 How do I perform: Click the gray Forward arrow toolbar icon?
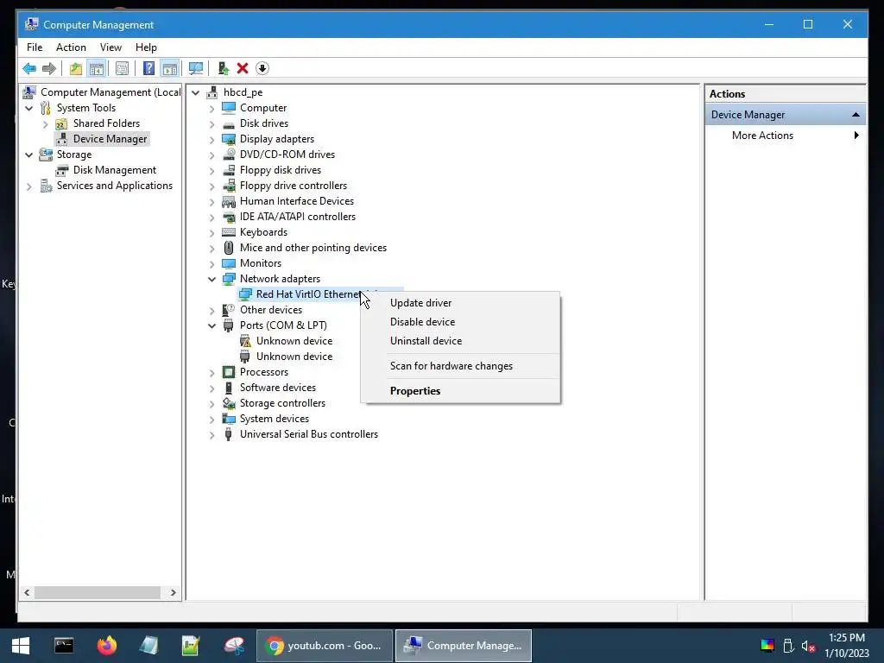pyautogui.click(x=49, y=69)
